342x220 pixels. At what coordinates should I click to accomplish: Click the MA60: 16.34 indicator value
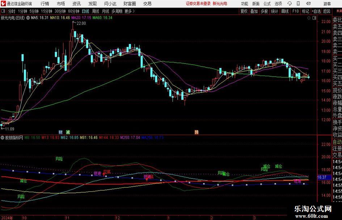pyautogui.click(x=102, y=18)
